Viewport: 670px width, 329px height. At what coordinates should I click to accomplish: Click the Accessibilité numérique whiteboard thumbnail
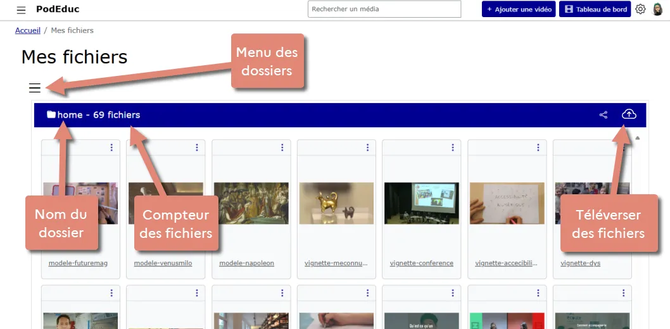click(x=507, y=203)
